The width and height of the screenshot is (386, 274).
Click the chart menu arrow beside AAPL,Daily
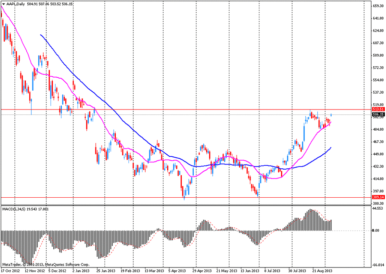[4, 4]
